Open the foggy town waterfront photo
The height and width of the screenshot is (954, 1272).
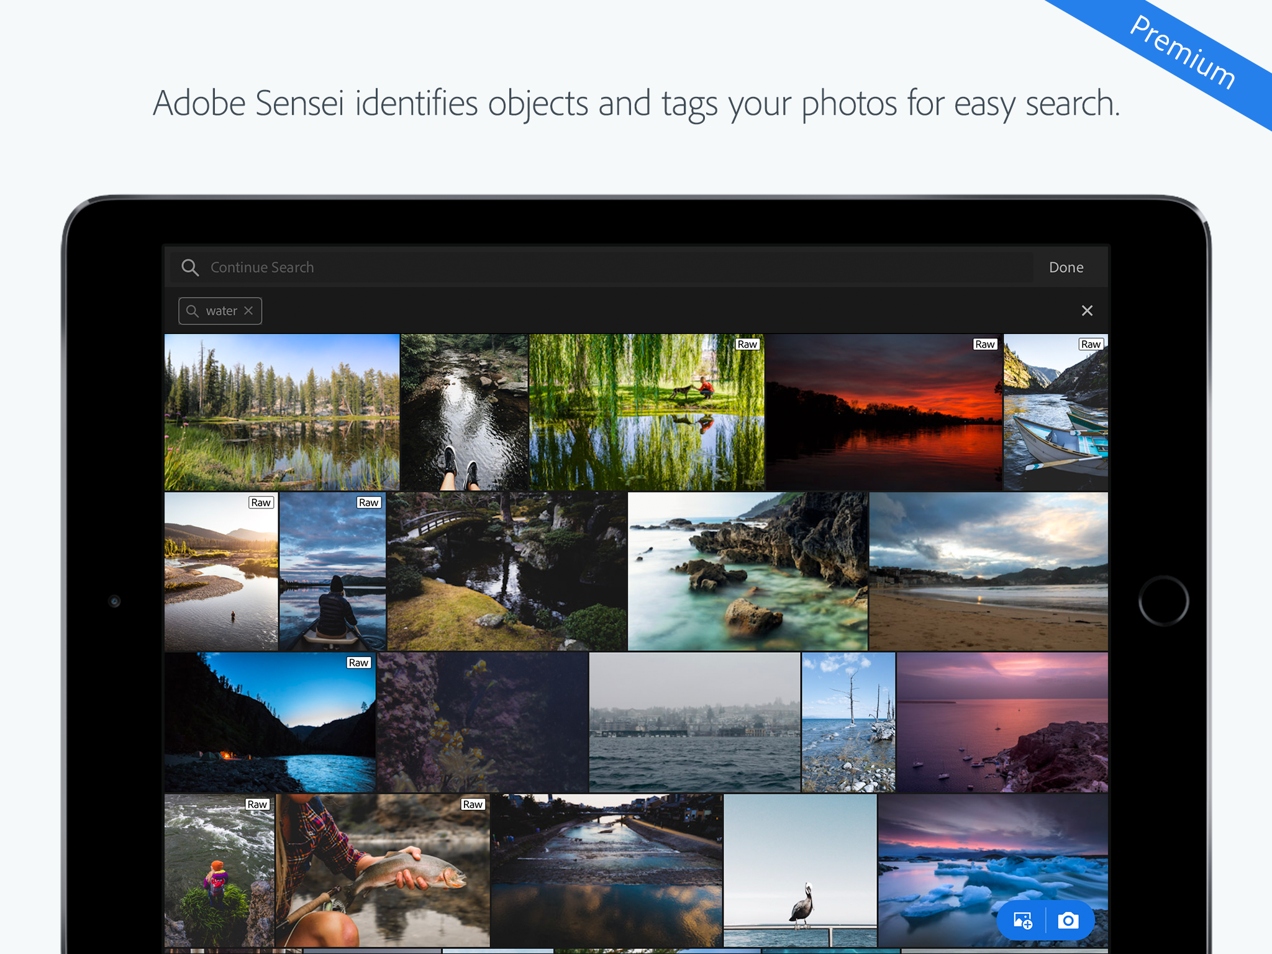click(x=694, y=722)
